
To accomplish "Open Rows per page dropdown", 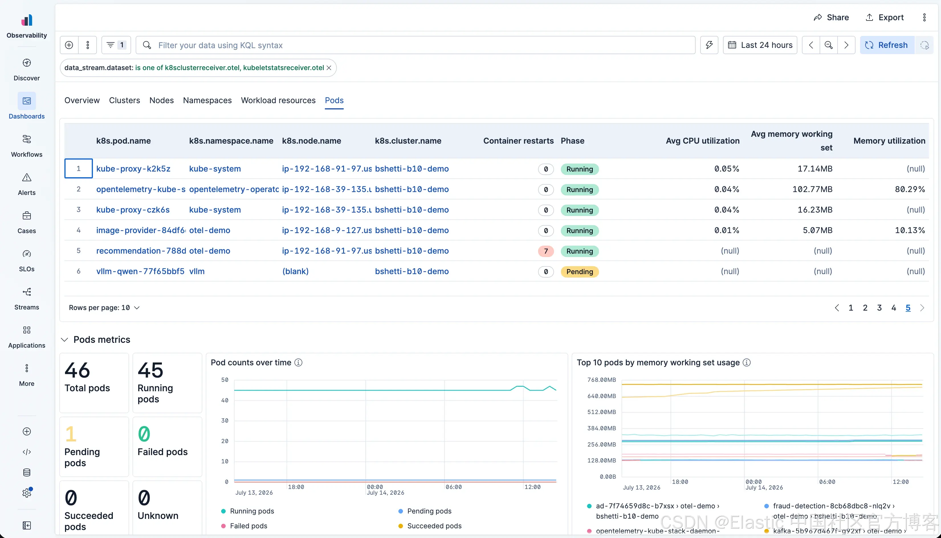I will point(104,308).
